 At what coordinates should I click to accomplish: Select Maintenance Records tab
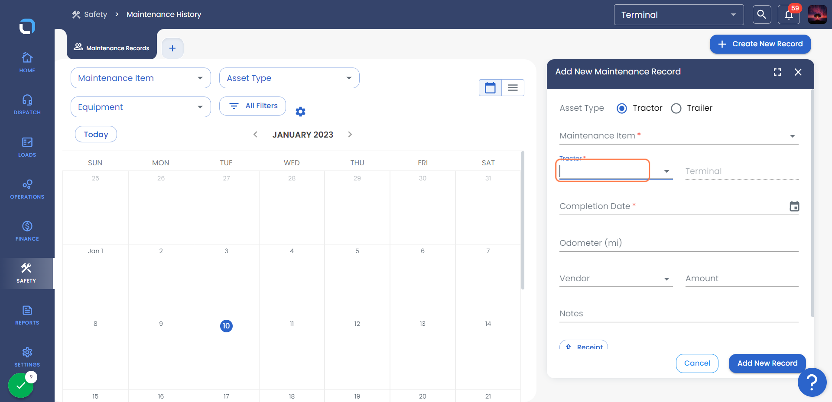(x=112, y=48)
